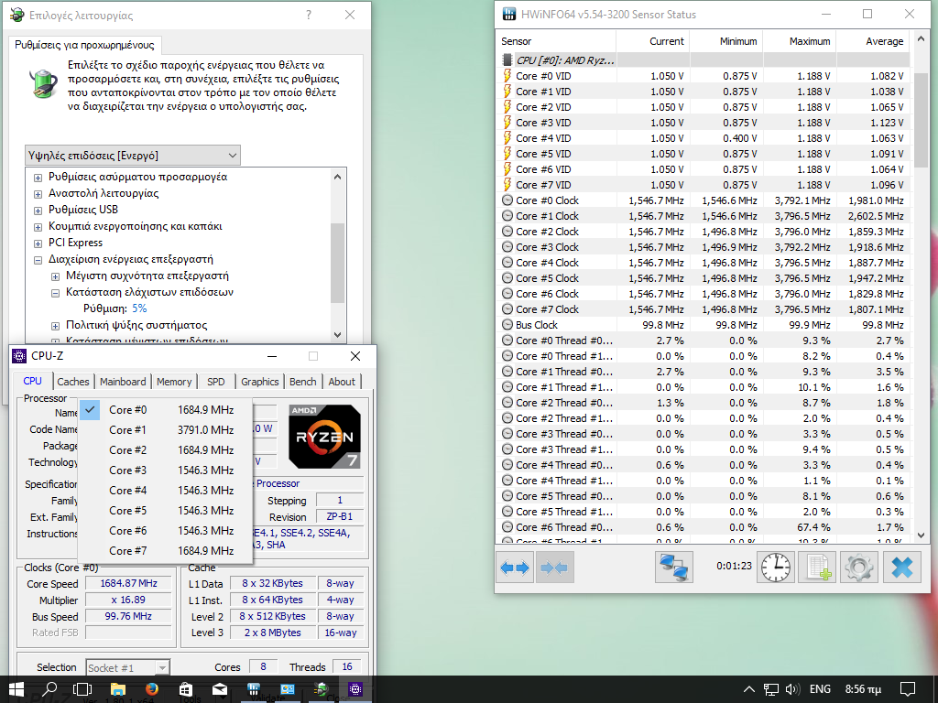This screenshot has height=703, width=938.
Task: Select Ρυθμίσεις για προχωρημένους tab
Action: 84,45
